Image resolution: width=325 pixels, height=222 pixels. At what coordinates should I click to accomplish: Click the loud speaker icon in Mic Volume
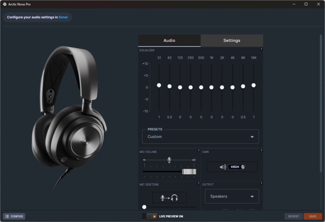pos(194,160)
